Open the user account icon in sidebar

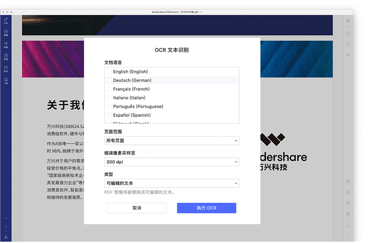coord(6,237)
